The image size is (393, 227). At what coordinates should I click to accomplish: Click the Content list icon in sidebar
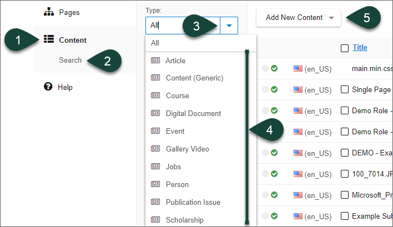click(x=48, y=40)
